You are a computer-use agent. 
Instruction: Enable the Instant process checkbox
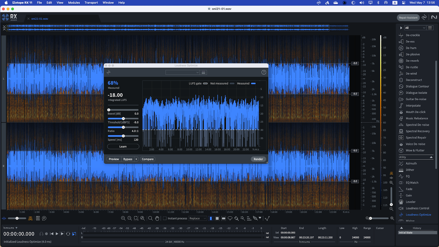165,218
